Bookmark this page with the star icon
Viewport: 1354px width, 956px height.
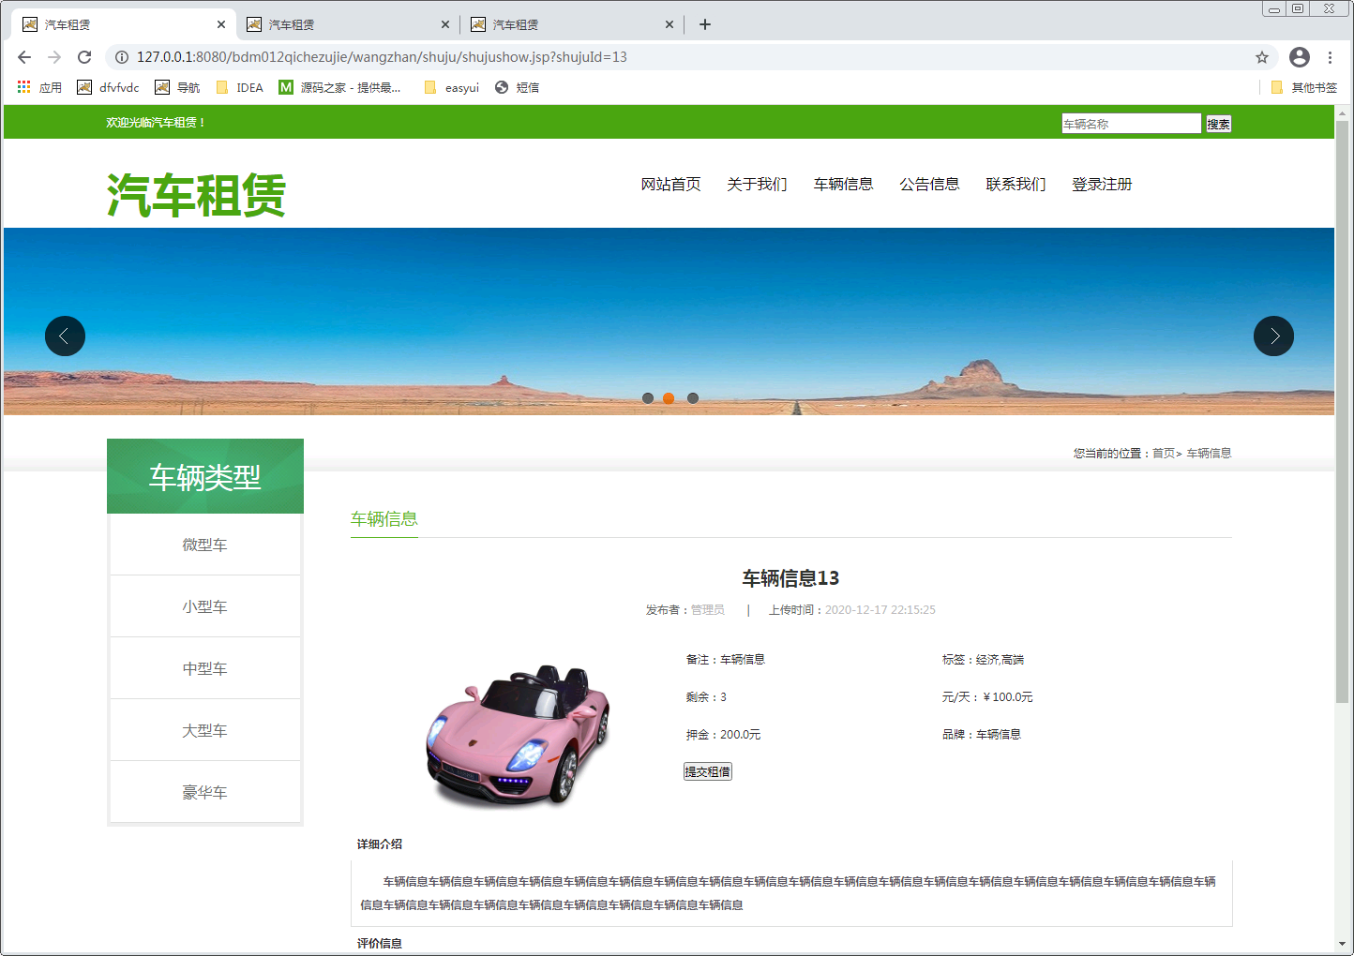point(1262,57)
